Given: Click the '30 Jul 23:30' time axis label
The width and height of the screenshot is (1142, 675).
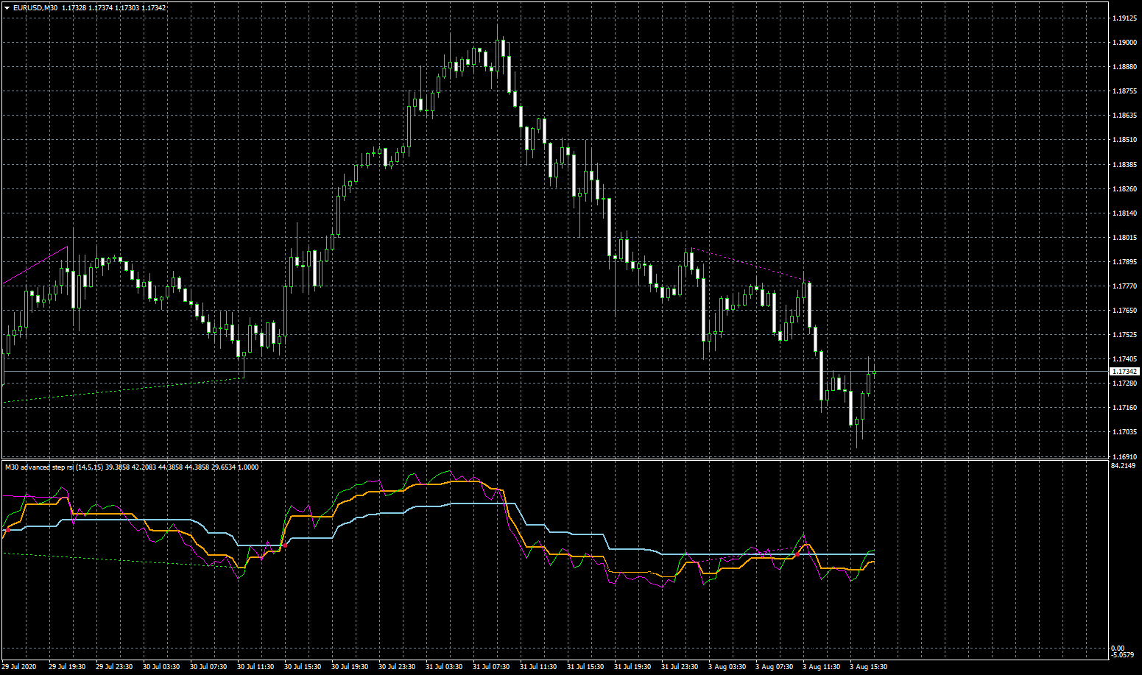Looking at the screenshot, I should [397, 667].
